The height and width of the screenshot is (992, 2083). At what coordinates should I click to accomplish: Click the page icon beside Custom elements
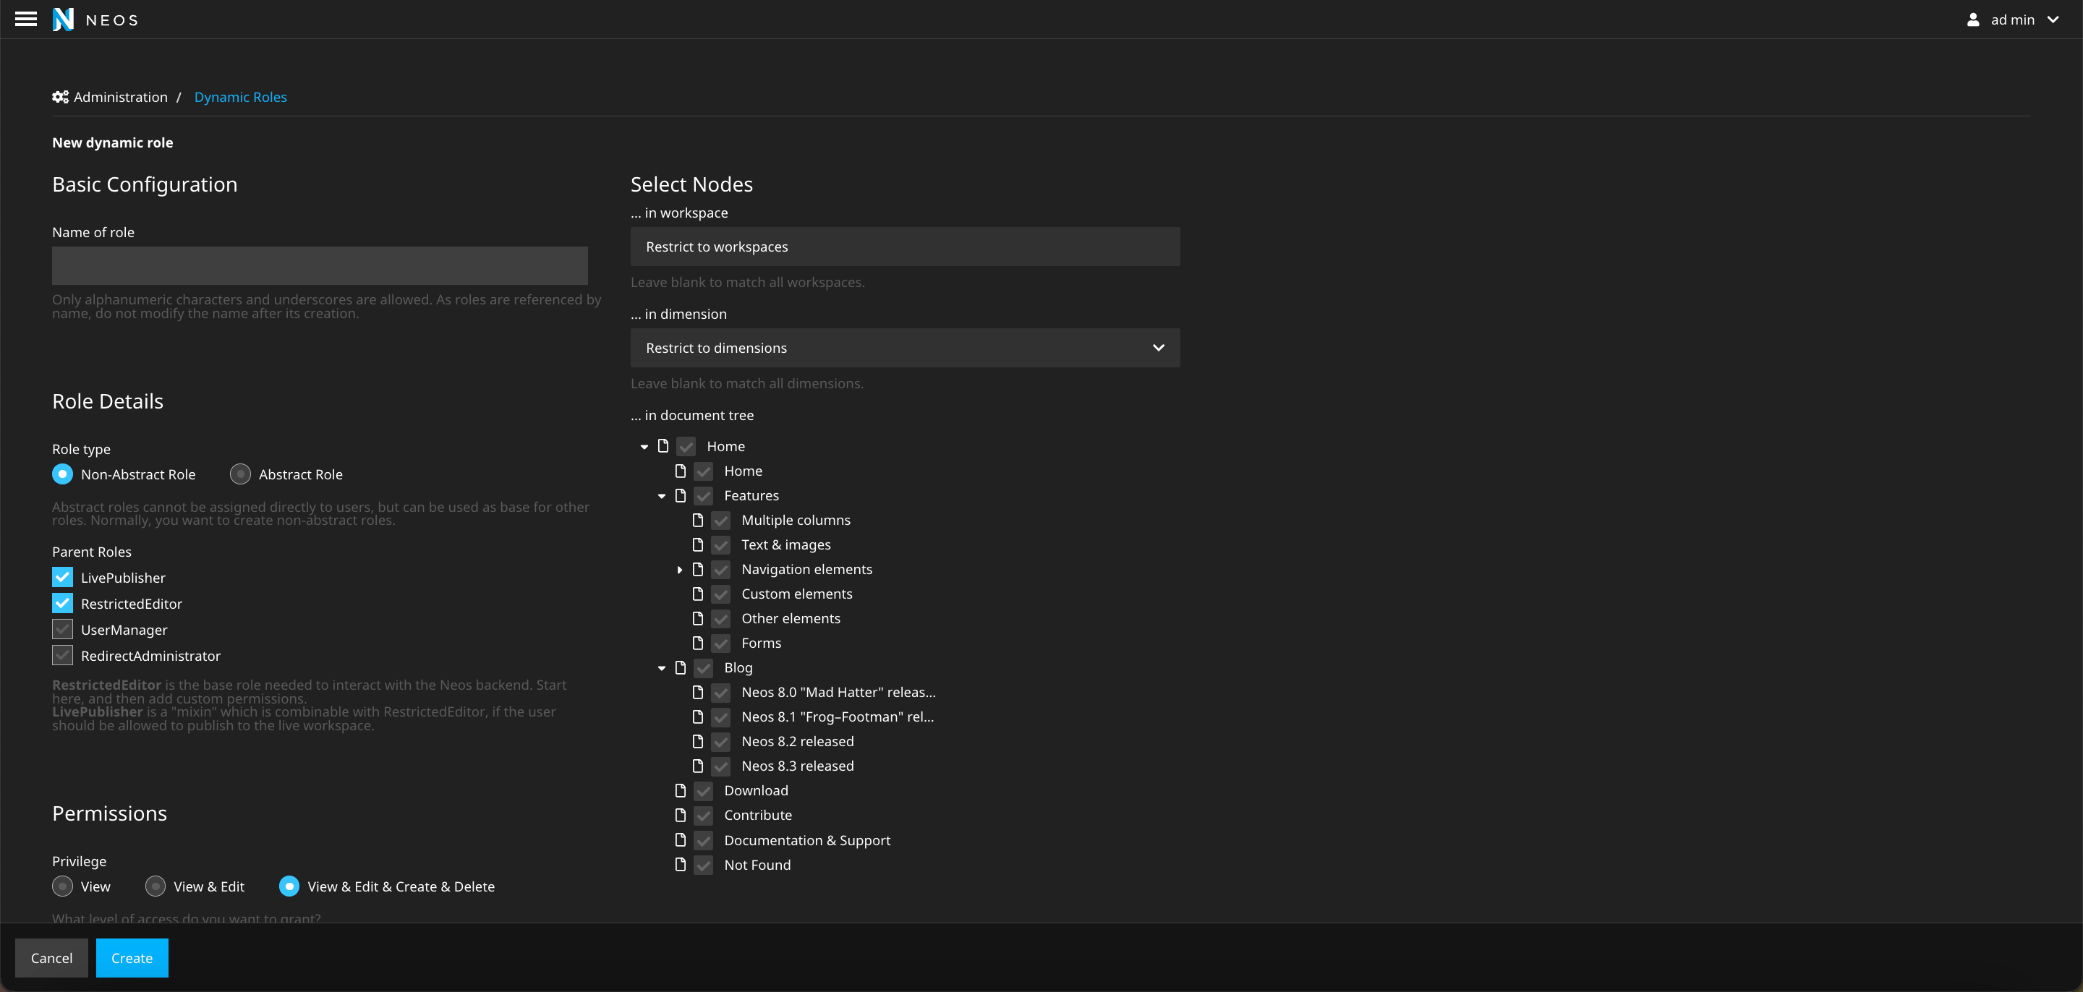[x=698, y=594]
